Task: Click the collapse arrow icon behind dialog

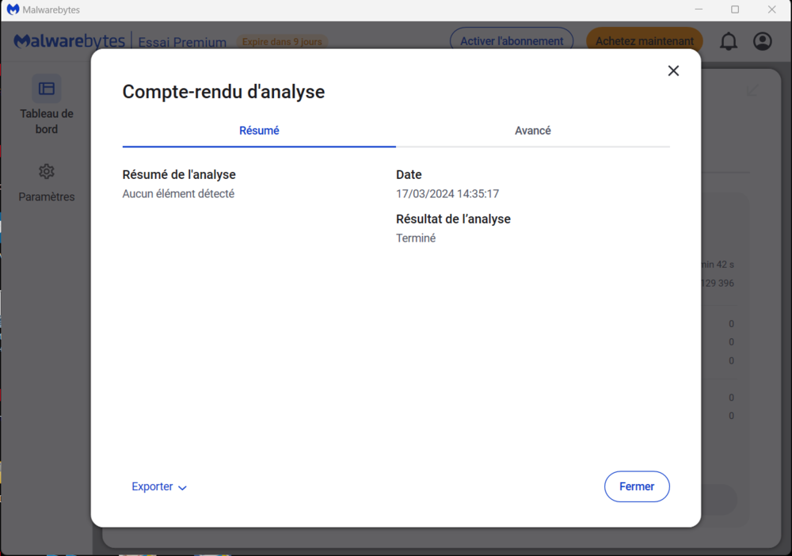Action: 752,90
